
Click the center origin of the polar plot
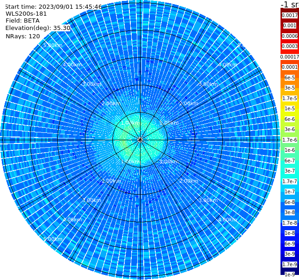(140, 140)
